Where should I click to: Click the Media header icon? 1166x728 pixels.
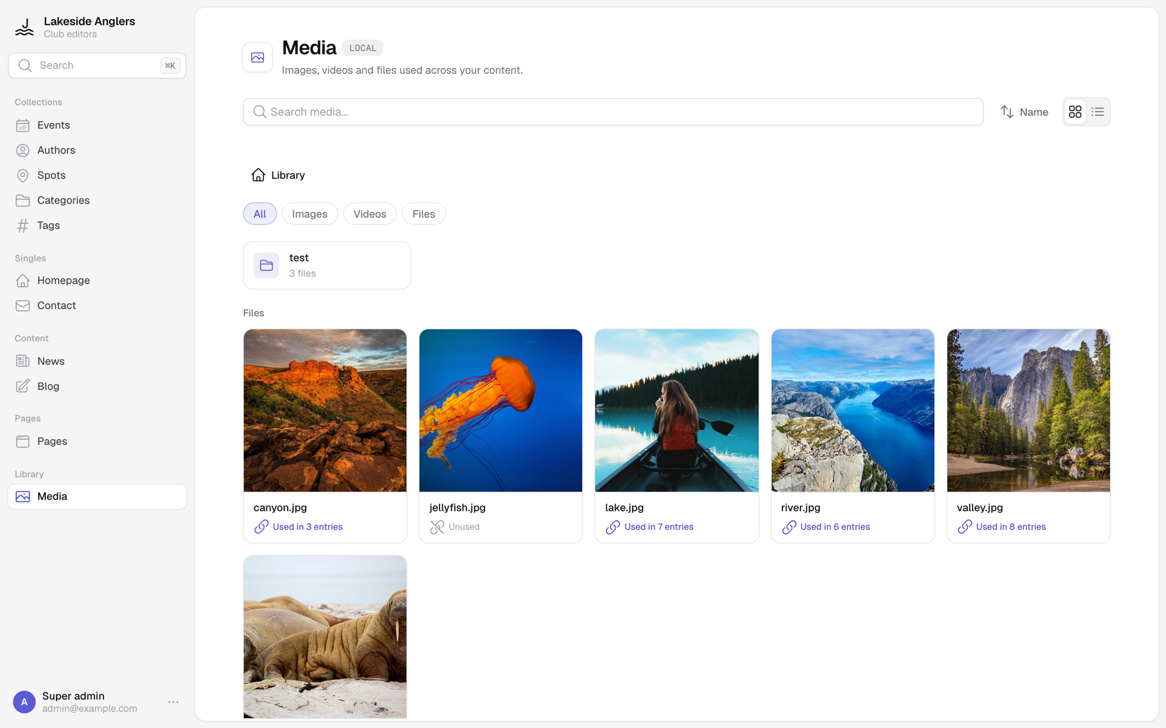click(x=258, y=57)
